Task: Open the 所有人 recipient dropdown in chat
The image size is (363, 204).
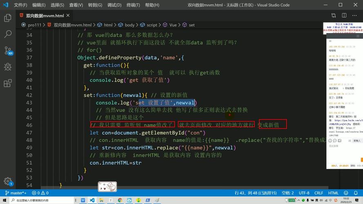Action: (356, 141)
